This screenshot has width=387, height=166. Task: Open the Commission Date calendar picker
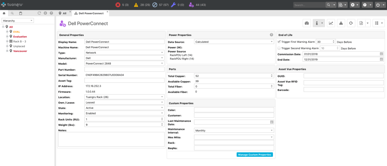tap(381, 54)
